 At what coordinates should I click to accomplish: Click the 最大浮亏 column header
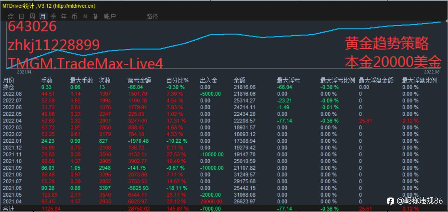[x=288, y=80]
